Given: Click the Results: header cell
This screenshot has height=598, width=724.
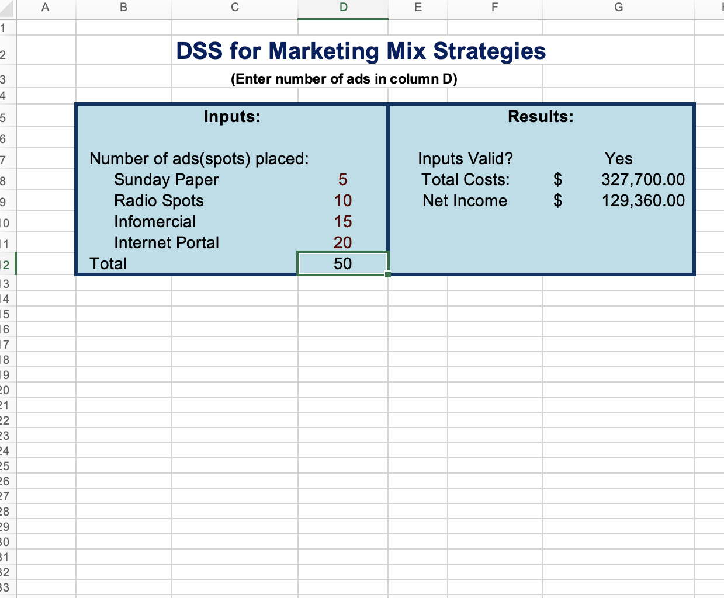Looking at the screenshot, I should 541,116.
